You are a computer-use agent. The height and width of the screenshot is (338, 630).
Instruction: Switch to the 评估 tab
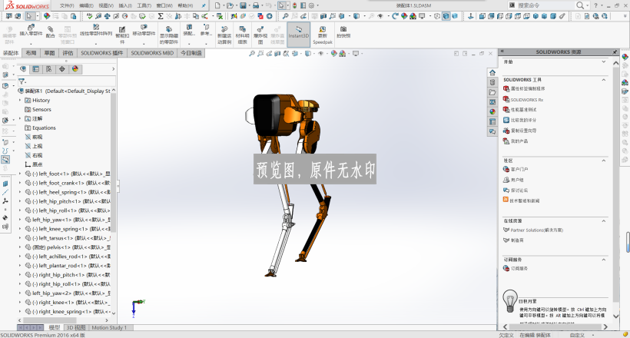click(x=68, y=53)
